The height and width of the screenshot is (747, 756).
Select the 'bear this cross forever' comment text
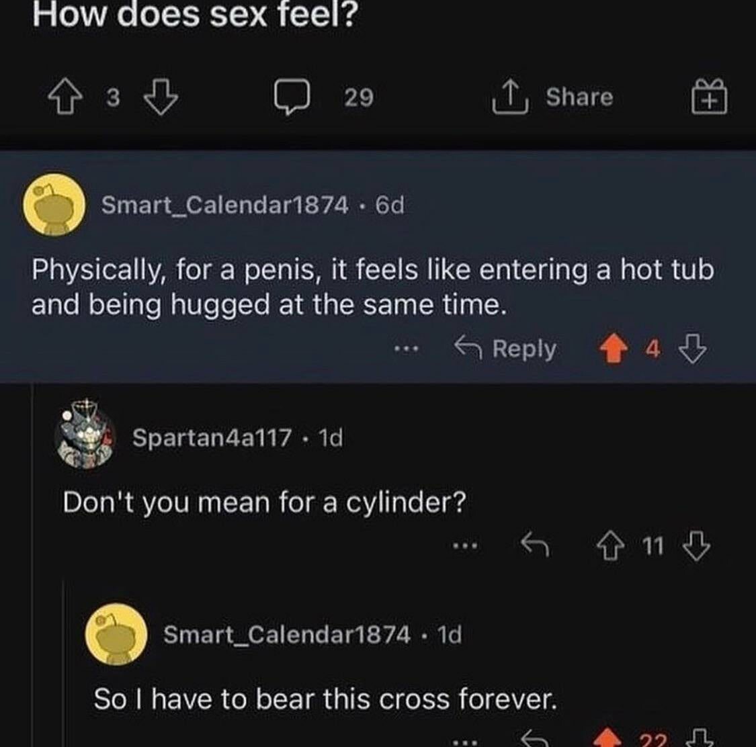[x=325, y=699]
